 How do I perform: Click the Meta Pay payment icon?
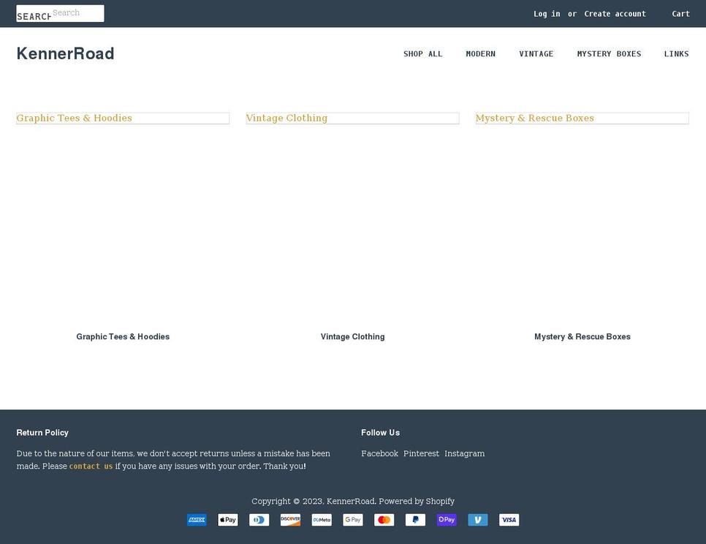[322, 520]
